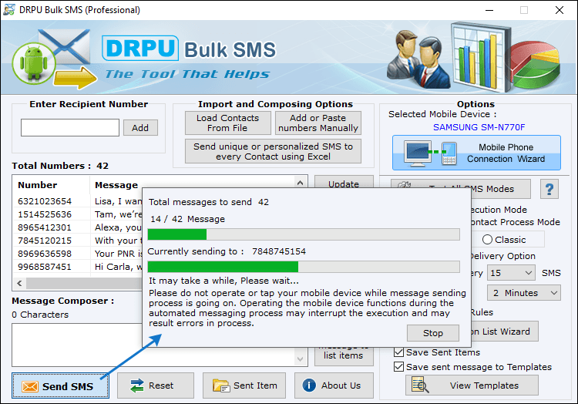Click contact list scroll up arrow
578x404 pixels.
pyautogui.click(x=300, y=183)
